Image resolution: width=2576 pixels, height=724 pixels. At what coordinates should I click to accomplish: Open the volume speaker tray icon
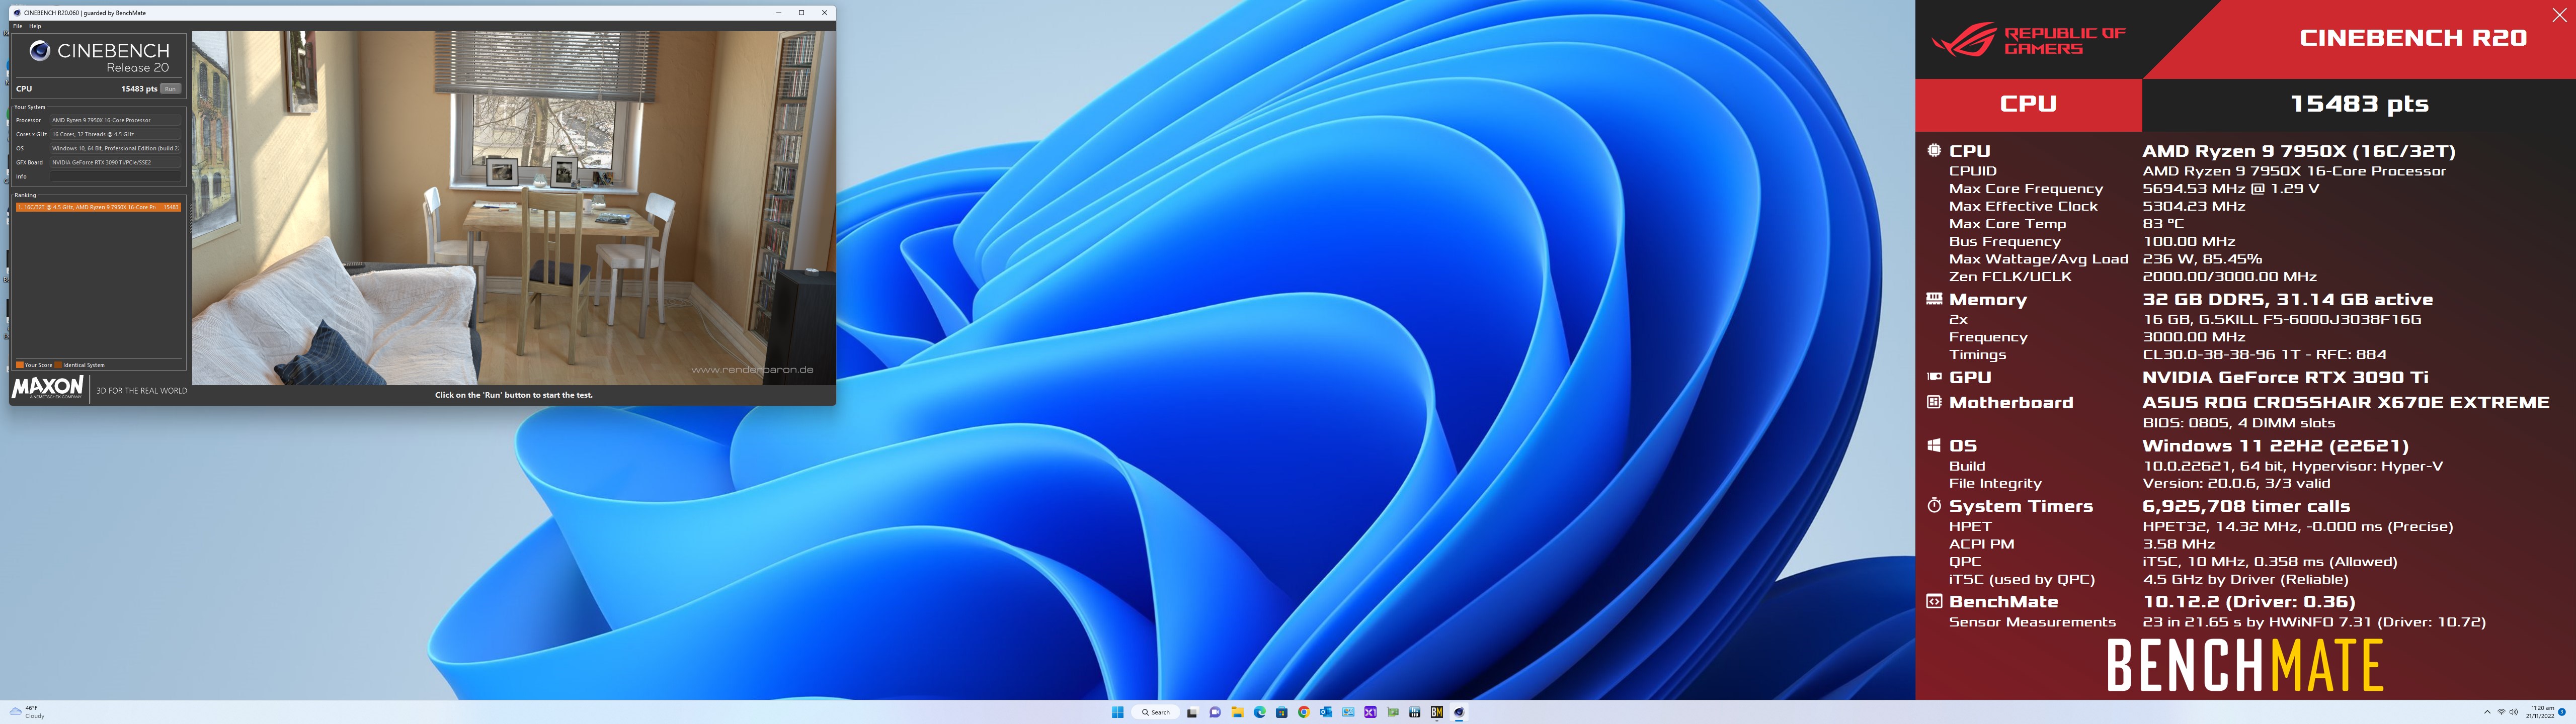(x=2514, y=712)
